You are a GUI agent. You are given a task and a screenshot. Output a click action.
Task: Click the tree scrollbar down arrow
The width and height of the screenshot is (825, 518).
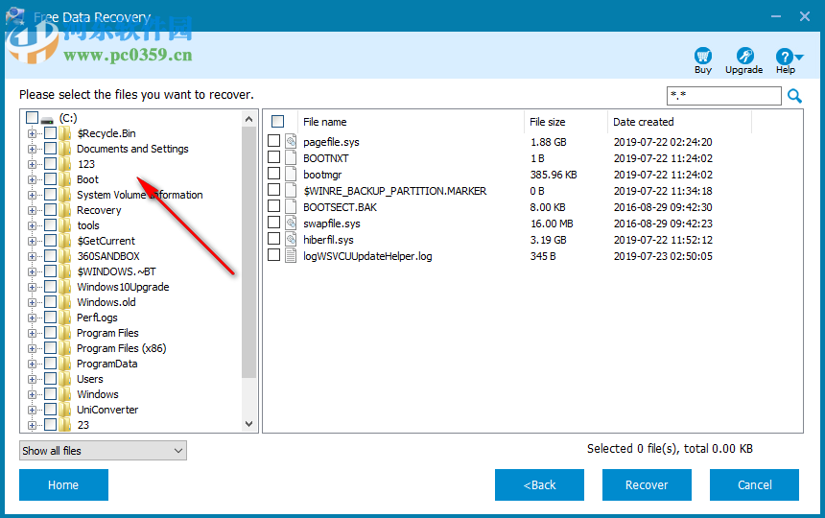tap(248, 423)
